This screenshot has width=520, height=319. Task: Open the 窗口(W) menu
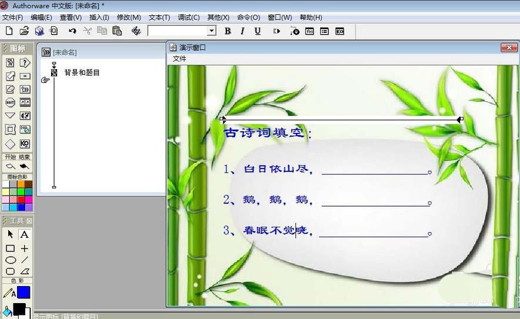pyautogui.click(x=280, y=17)
